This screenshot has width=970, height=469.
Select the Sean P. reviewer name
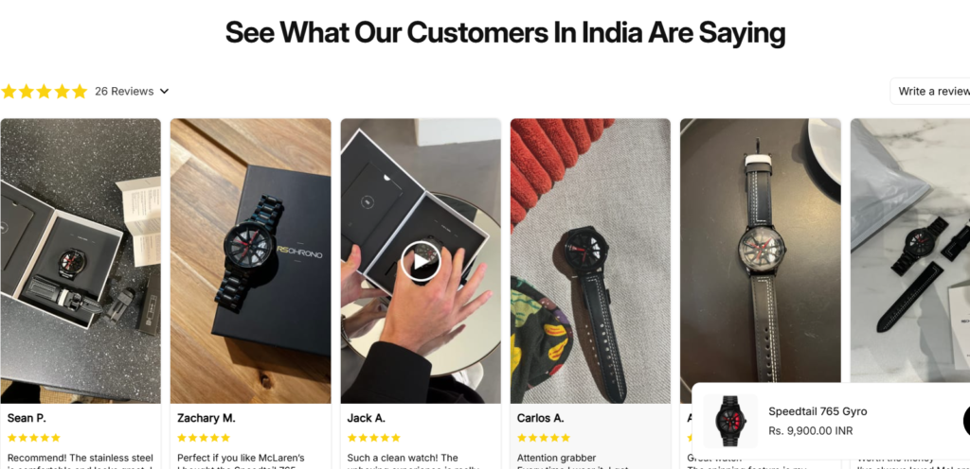point(27,418)
